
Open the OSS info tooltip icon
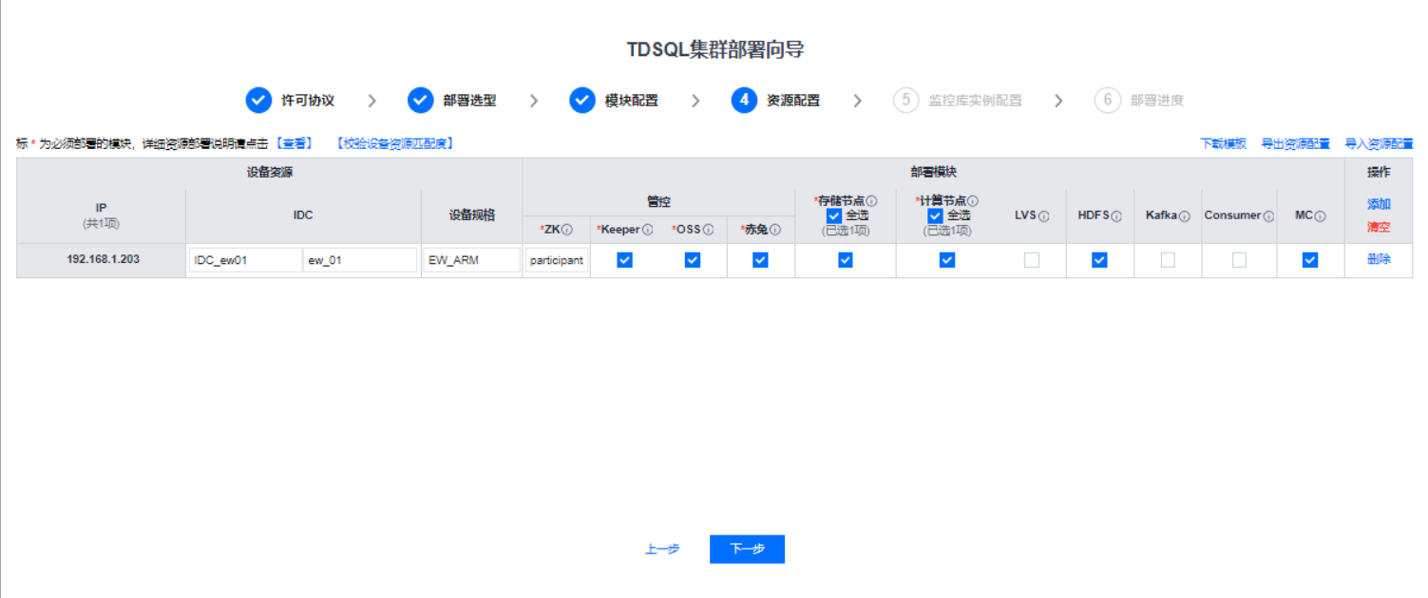coord(706,229)
